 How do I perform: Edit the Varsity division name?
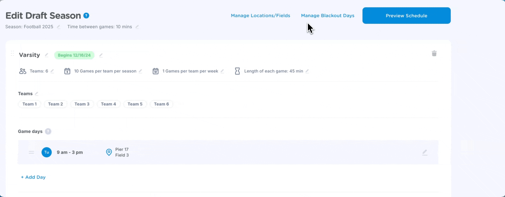pyautogui.click(x=46, y=55)
